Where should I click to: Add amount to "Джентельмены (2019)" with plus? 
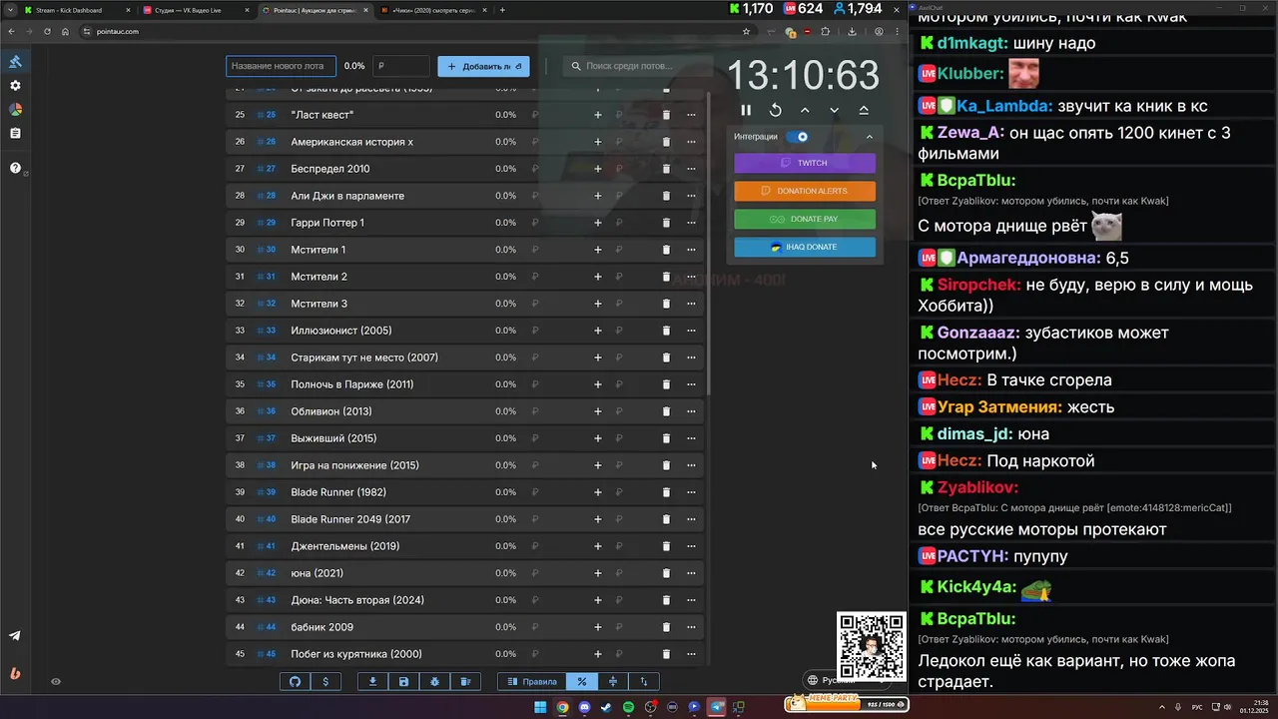pos(598,546)
